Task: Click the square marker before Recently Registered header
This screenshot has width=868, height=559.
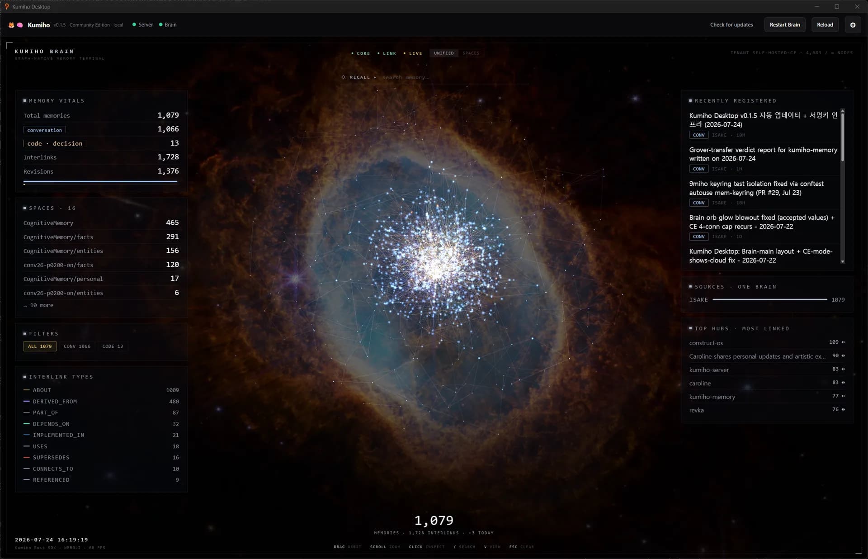Action: pyautogui.click(x=690, y=100)
